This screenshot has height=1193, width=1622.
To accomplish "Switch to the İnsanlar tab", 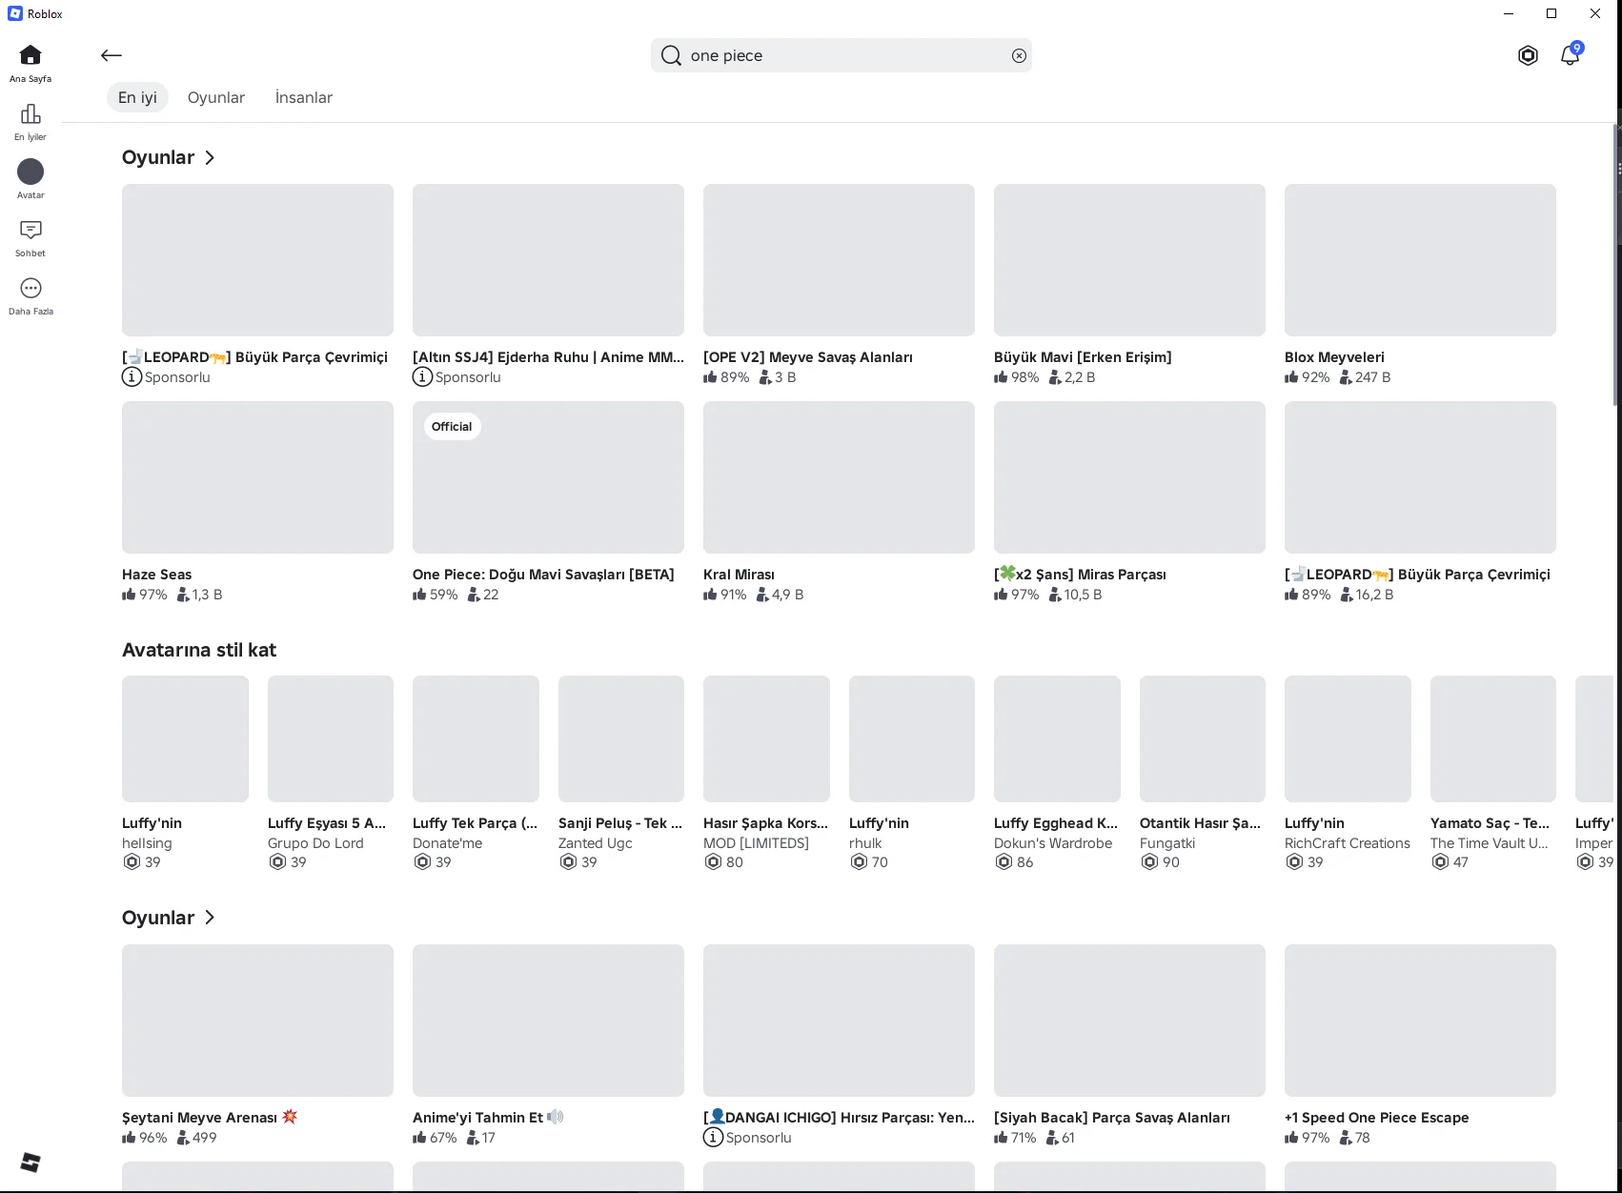I will point(304,97).
